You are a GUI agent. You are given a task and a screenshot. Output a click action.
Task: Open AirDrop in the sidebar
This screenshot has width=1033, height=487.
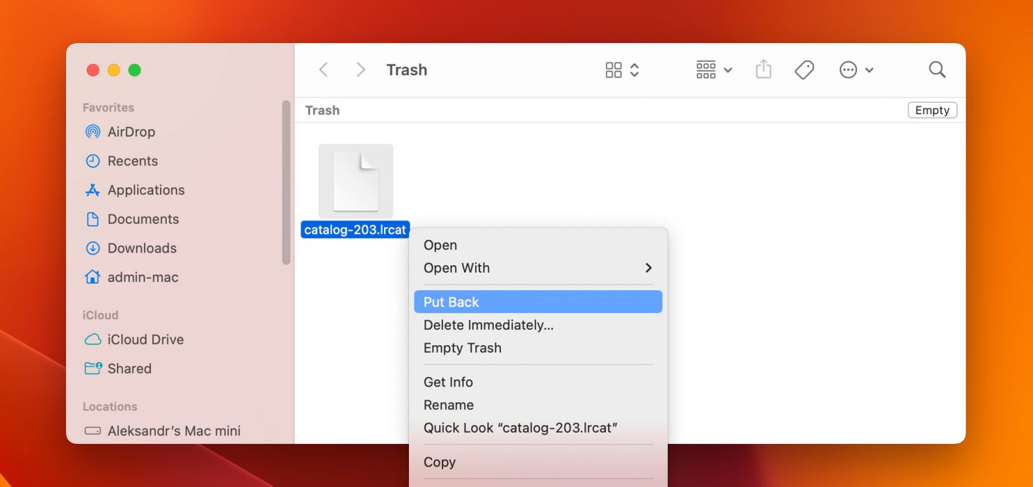click(x=130, y=132)
